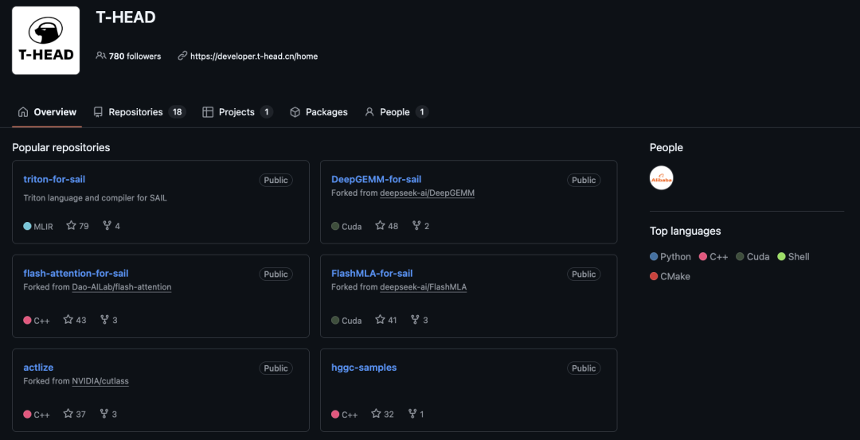Click the Public badge on triton-for-sail
The width and height of the screenshot is (860, 440).
(x=276, y=181)
